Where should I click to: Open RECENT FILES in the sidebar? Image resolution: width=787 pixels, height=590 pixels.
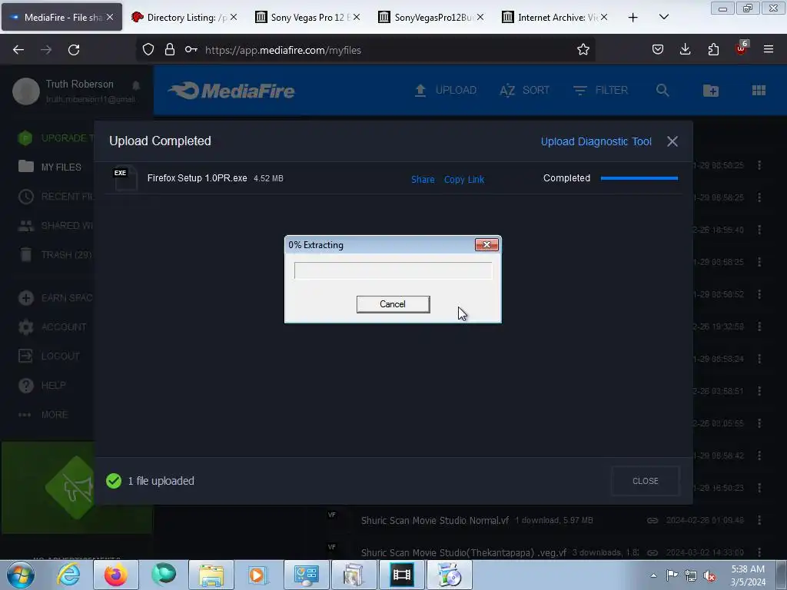55,196
